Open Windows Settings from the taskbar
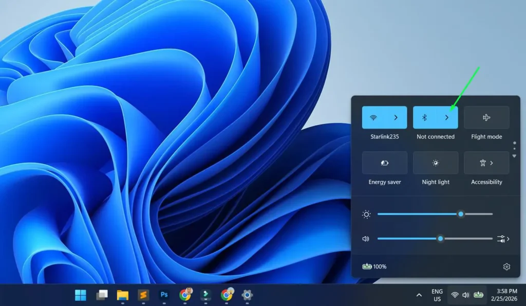The width and height of the screenshot is (526, 306). [x=247, y=295]
